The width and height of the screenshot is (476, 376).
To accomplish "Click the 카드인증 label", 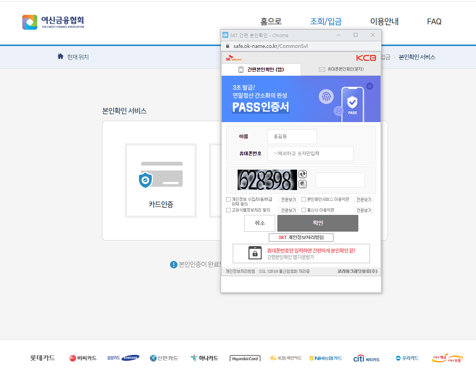I will (x=161, y=204).
